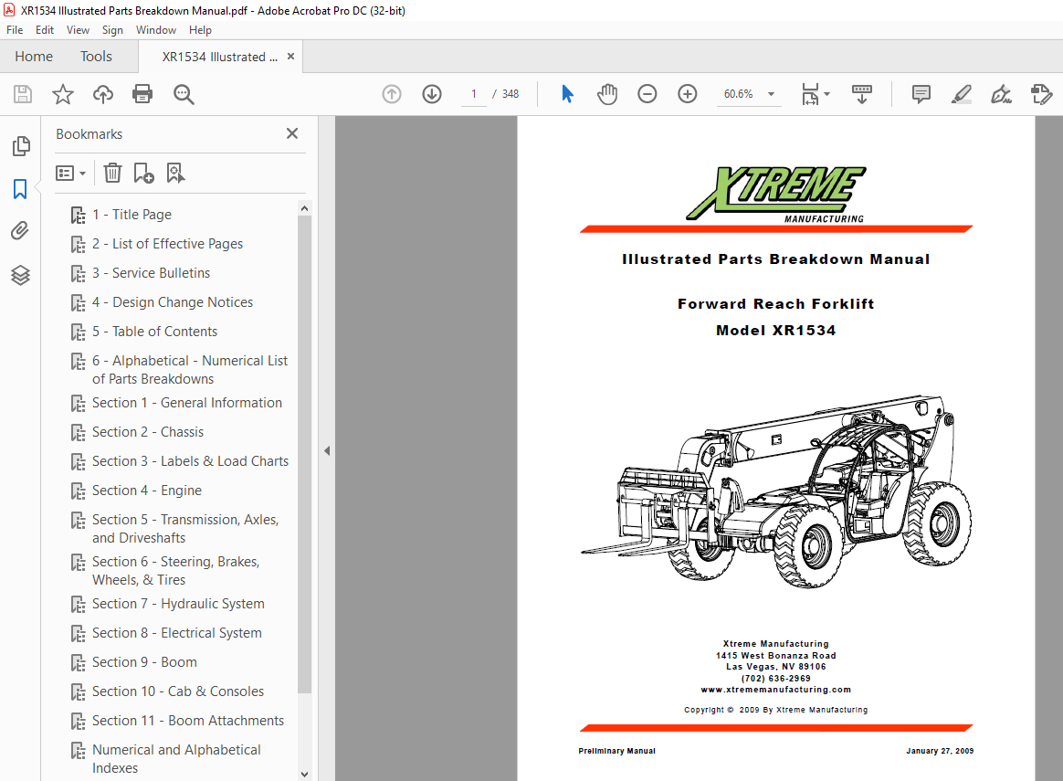The width and height of the screenshot is (1063, 781).
Task: Jump to Section 2 - Chassis bookmark
Action: point(148,432)
